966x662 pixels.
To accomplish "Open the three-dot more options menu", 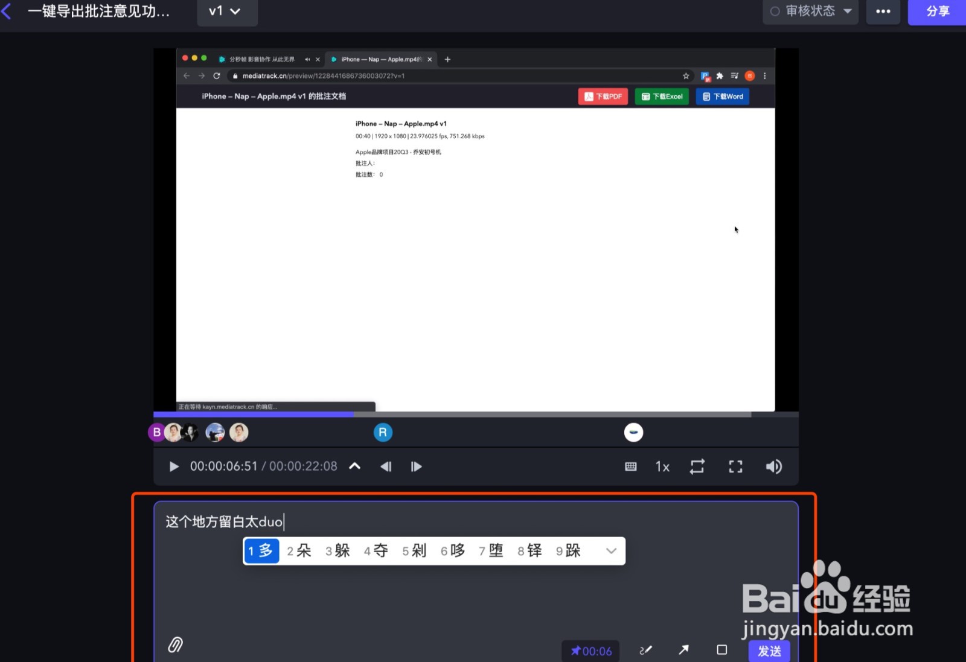I will pos(883,11).
